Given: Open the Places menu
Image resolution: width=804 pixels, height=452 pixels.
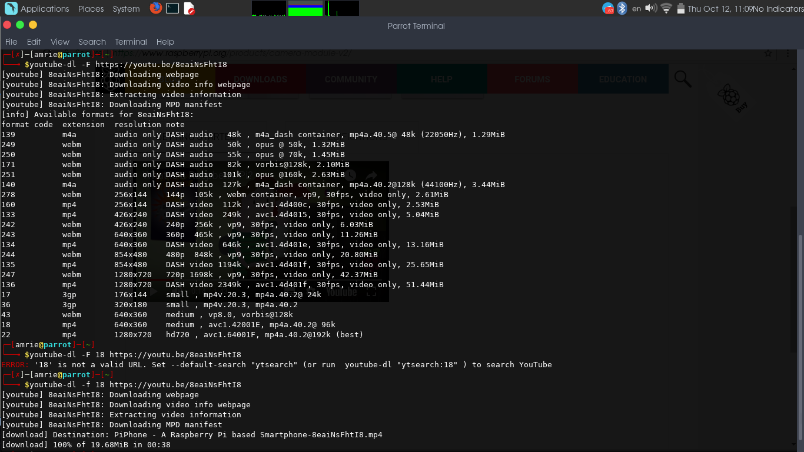Looking at the screenshot, I should click(91, 9).
